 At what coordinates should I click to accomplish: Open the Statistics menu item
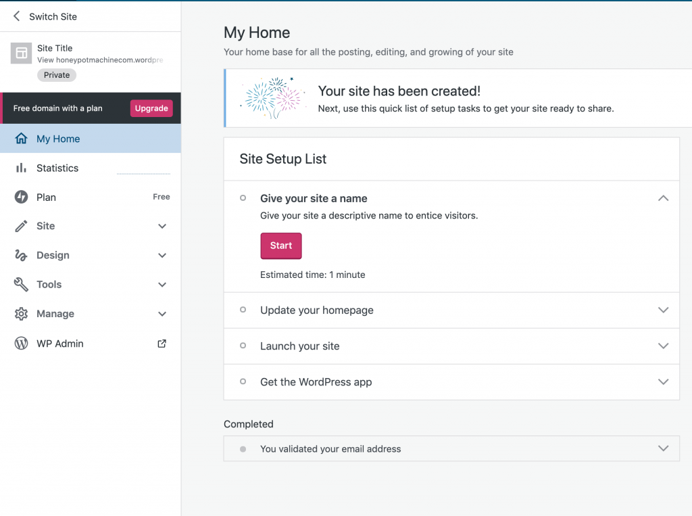click(57, 168)
